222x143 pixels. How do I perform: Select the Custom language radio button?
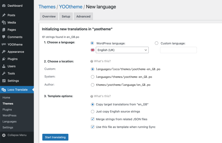pos(156,43)
